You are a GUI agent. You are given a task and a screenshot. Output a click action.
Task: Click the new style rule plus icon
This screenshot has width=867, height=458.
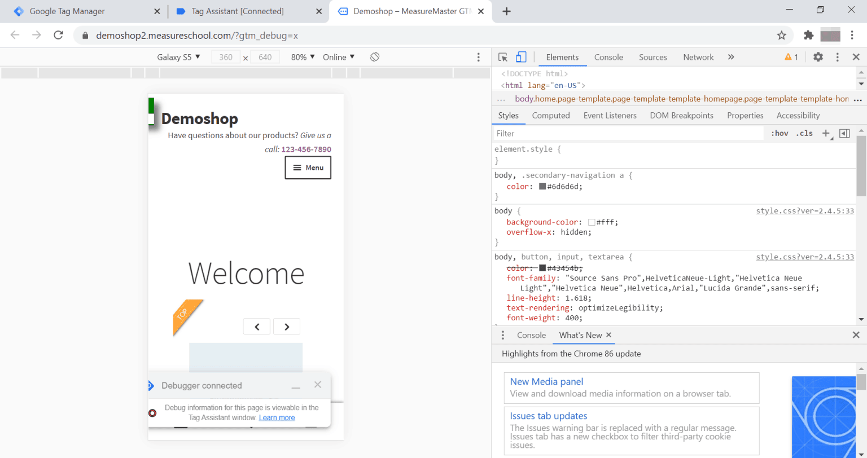pos(826,134)
